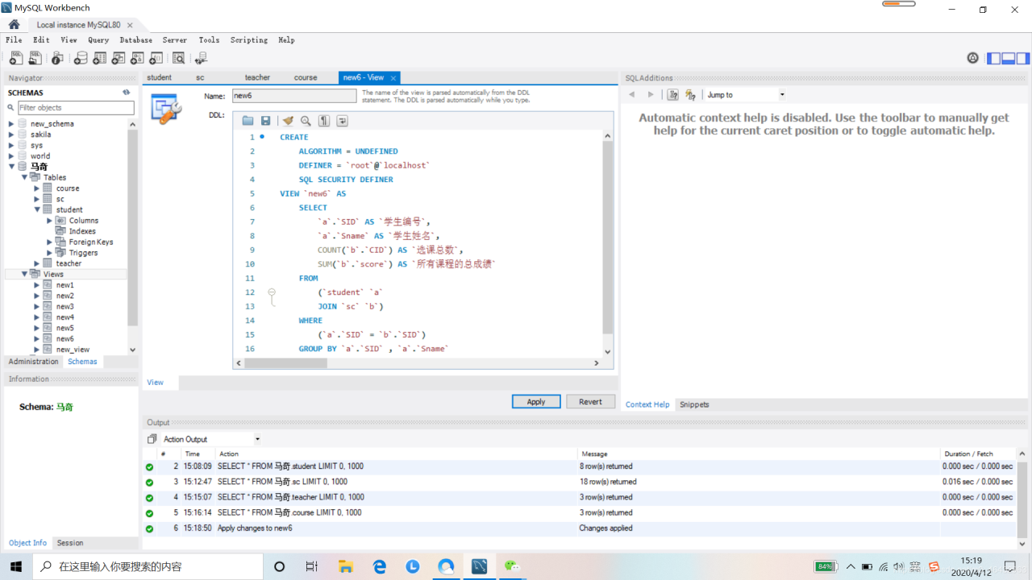
Task: Open the find magnifier in DDL editor
Action: (x=306, y=121)
